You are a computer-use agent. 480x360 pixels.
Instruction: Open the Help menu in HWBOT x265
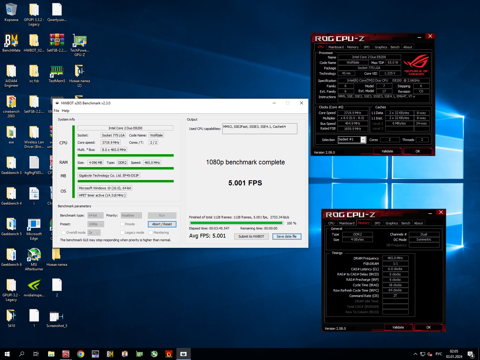pos(65,111)
